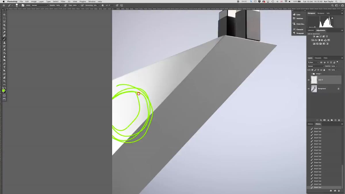Open the Edit Toolbar three-dots icon
Image resolution: width=345 pixels, height=194 pixels.
point(4,85)
